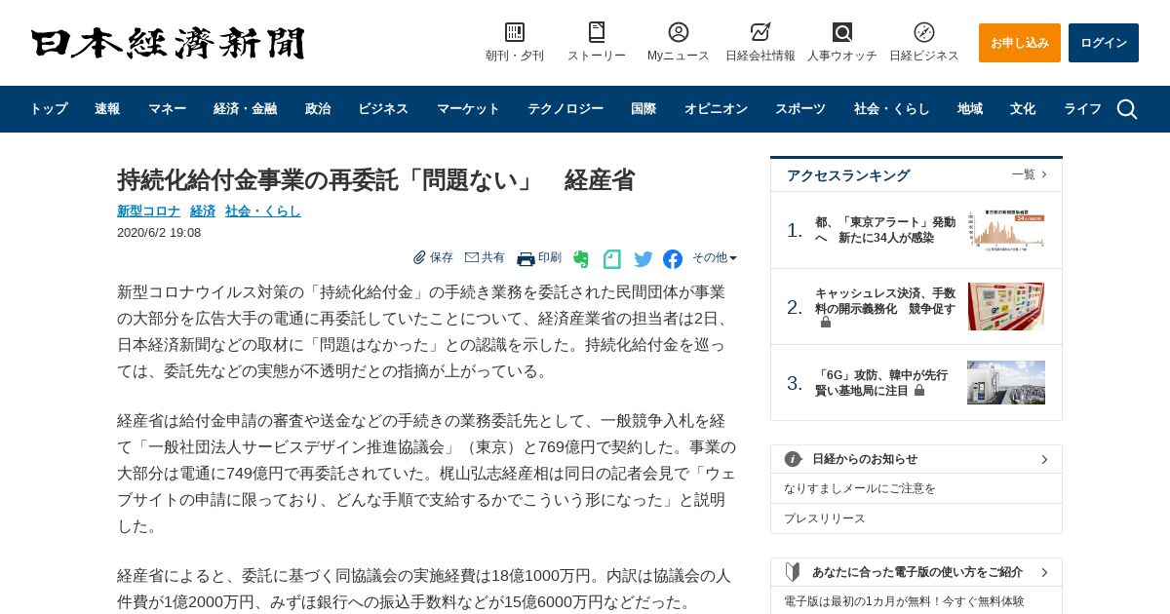
Task: Expand あなたに合った電子版の使い方 chevron
Action: [1044, 572]
